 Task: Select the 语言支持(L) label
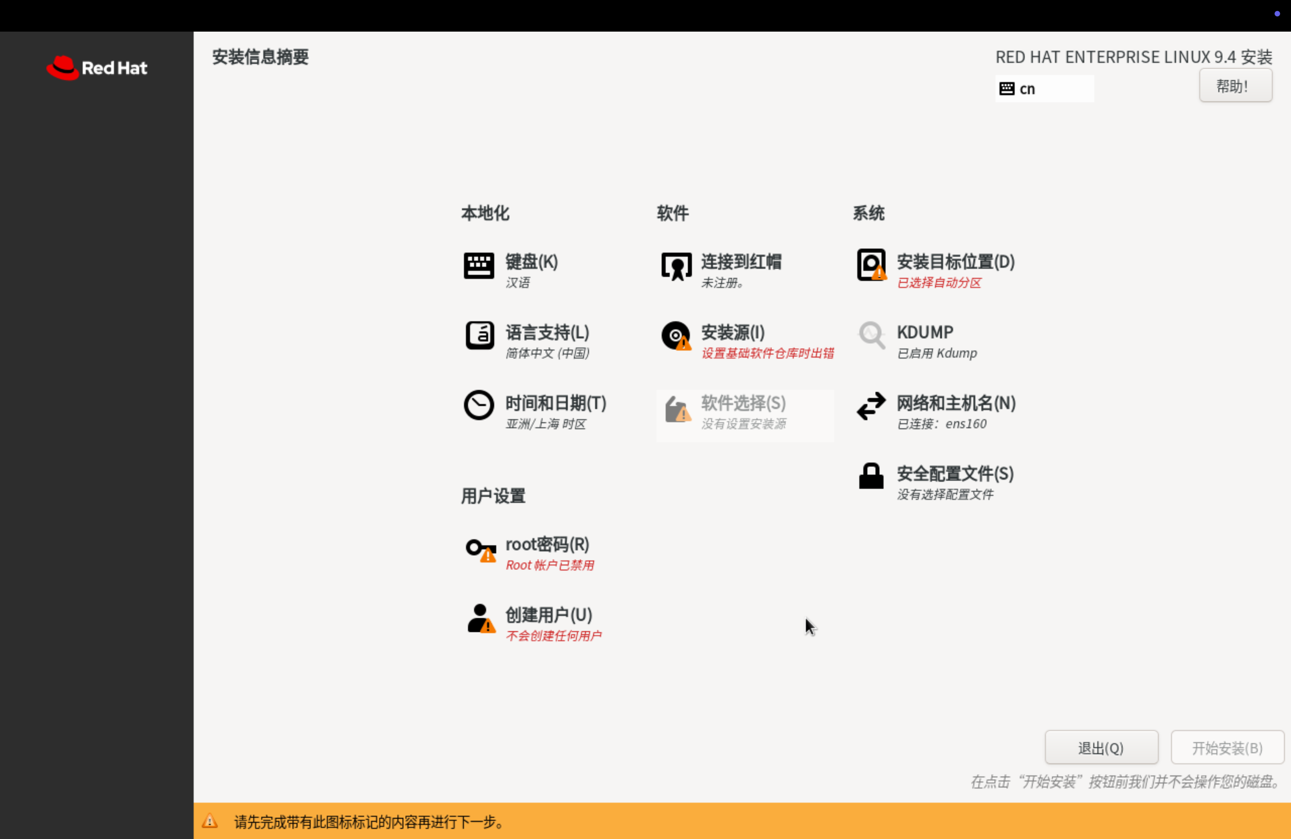coord(547,332)
